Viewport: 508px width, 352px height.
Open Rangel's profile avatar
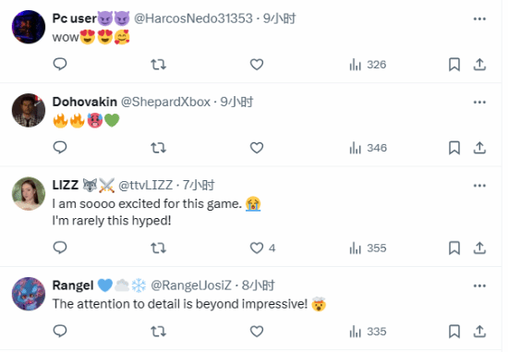click(x=29, y=294)
